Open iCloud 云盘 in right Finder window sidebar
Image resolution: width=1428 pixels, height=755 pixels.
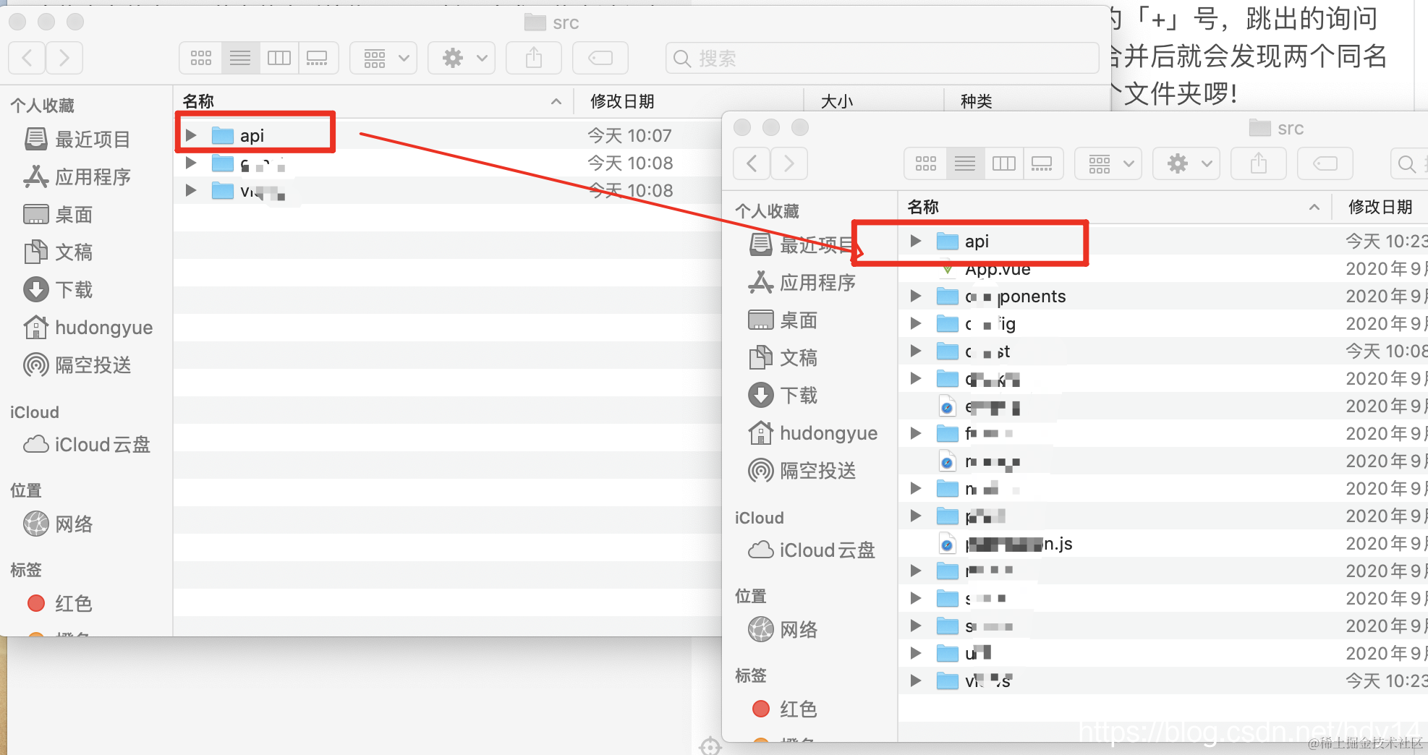click(x=812, y=550)
